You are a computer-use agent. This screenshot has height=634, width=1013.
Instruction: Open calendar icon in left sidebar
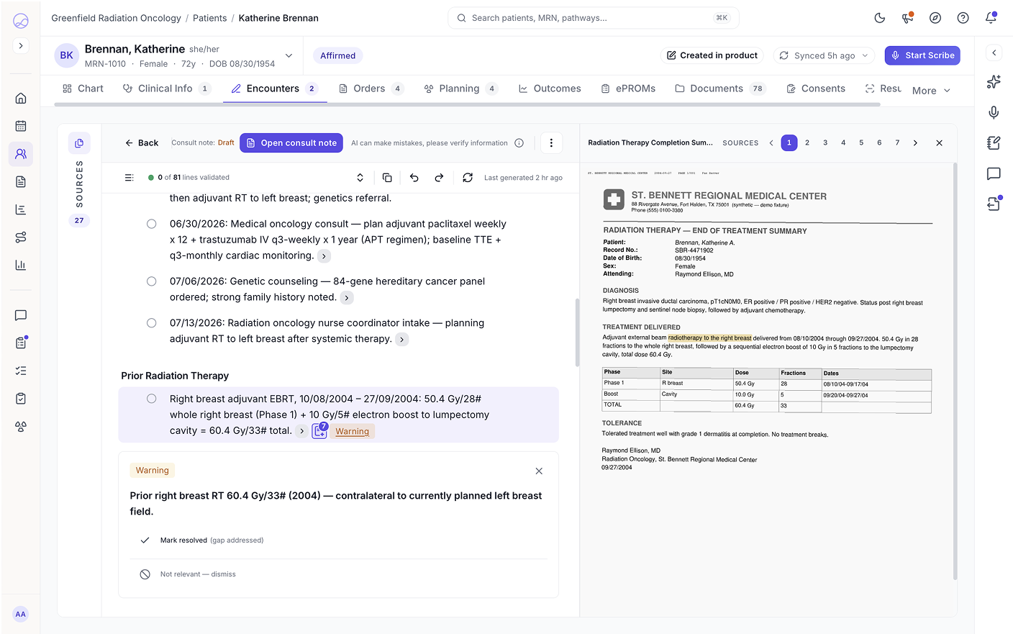21,126
